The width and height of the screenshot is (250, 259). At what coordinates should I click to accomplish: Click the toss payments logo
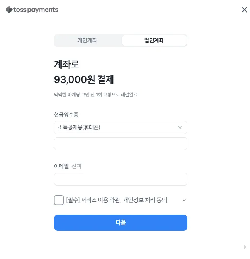coord(32,10)
